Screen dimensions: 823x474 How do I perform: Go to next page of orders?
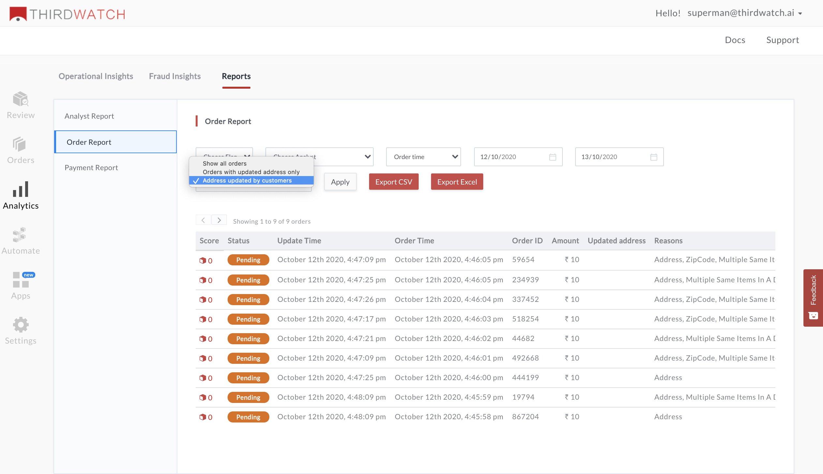point(219,220)
